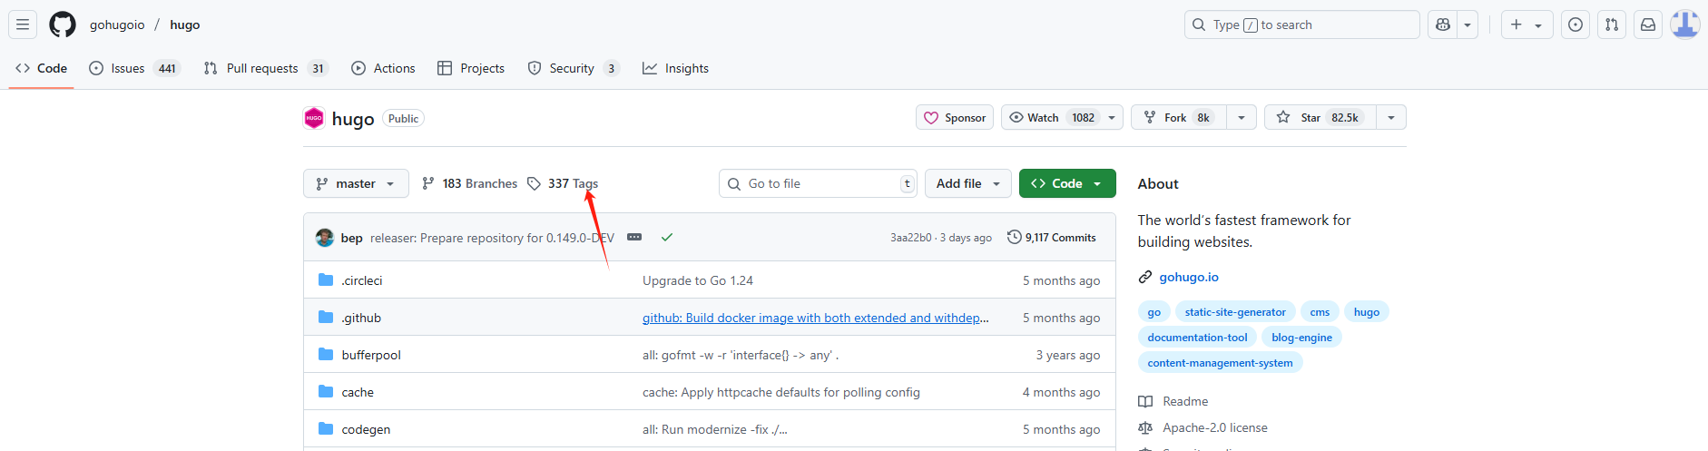The height and width of the screenshot is (451, 1708).
Task: Open gohugoio organization link
Action: (x=117, y=25)
